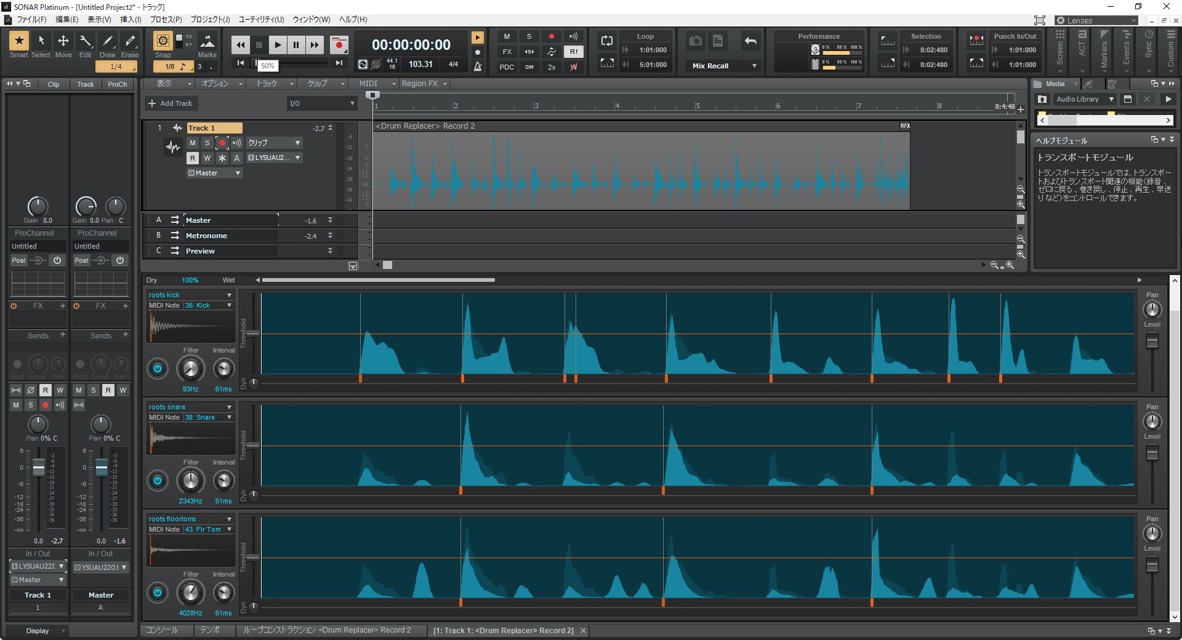This screenshot has width=1182, height=640.
Task: Expand the Metronome bus row
Action: point(330,236)
